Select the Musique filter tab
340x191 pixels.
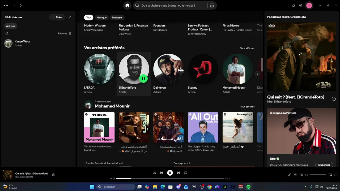pos(101,18)
